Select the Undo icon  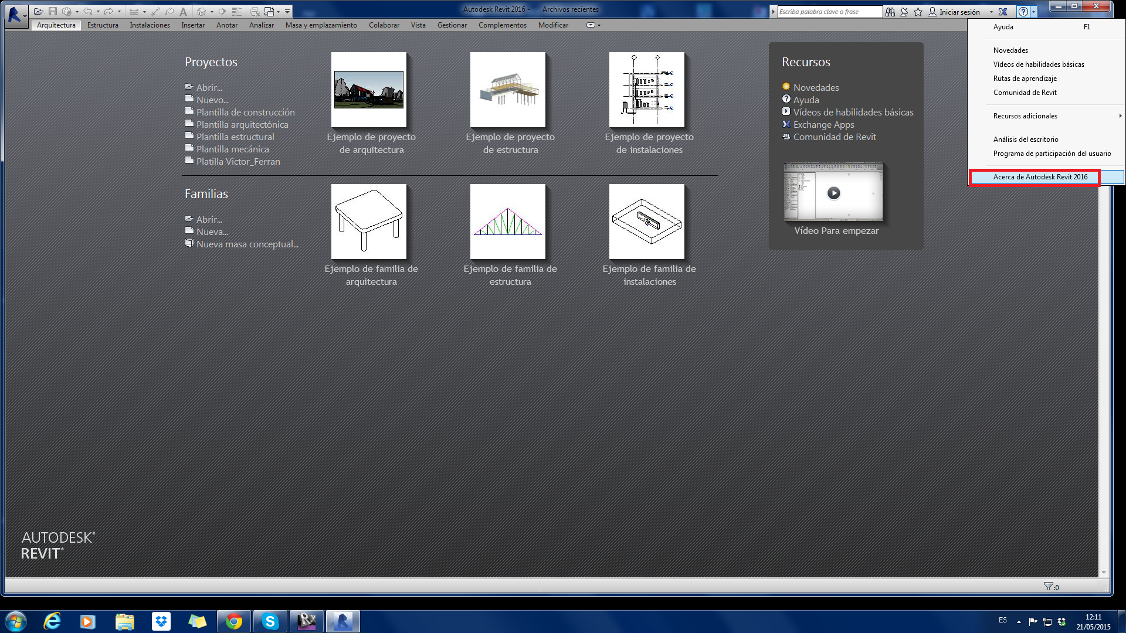[88, 11]
